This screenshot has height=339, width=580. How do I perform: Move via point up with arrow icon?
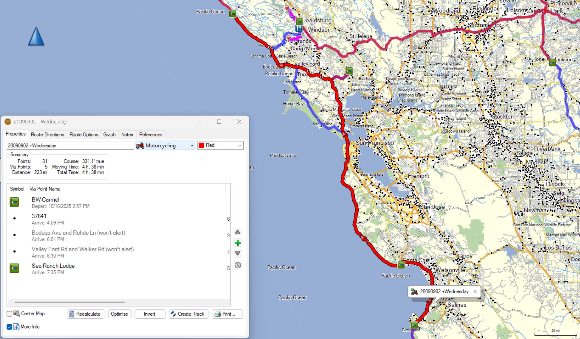coord(238,232)
